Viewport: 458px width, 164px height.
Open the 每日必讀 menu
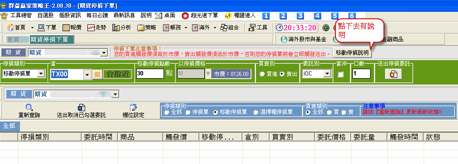97,16
